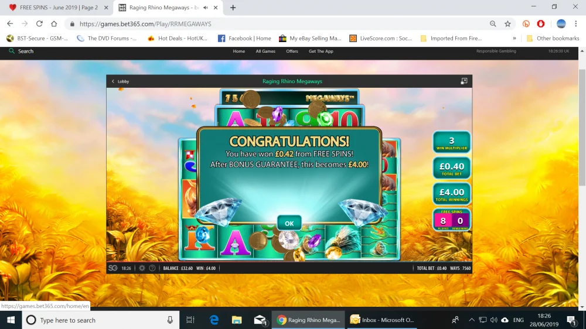
Task: Open The DVD Forums bookmark
Action: point(107,38)
